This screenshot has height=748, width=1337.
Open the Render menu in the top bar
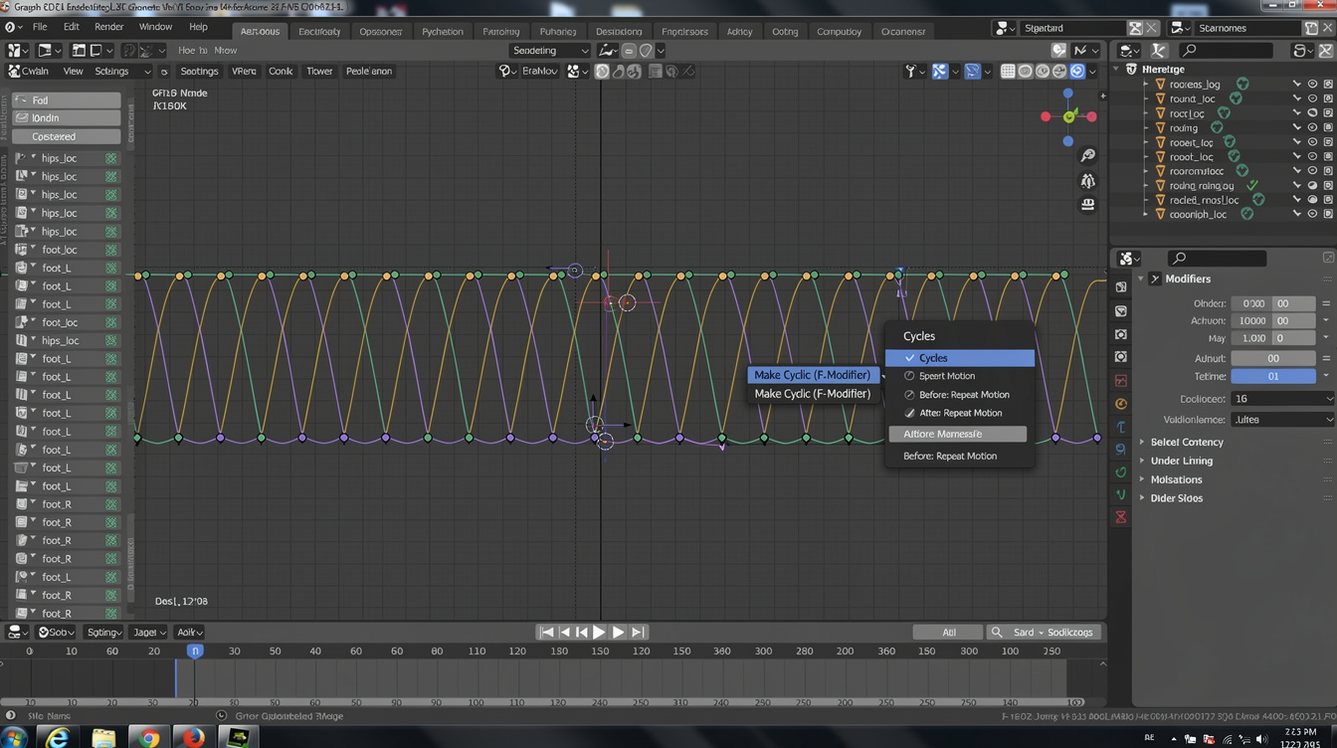[108, 27]
